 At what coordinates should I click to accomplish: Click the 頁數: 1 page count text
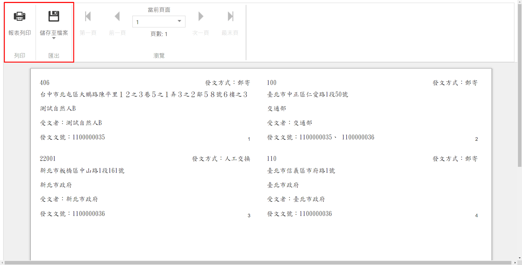tap(159, 34)
